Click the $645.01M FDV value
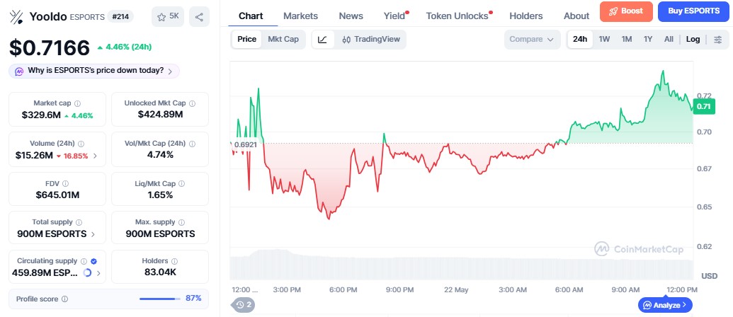 (x=57, y=195)
